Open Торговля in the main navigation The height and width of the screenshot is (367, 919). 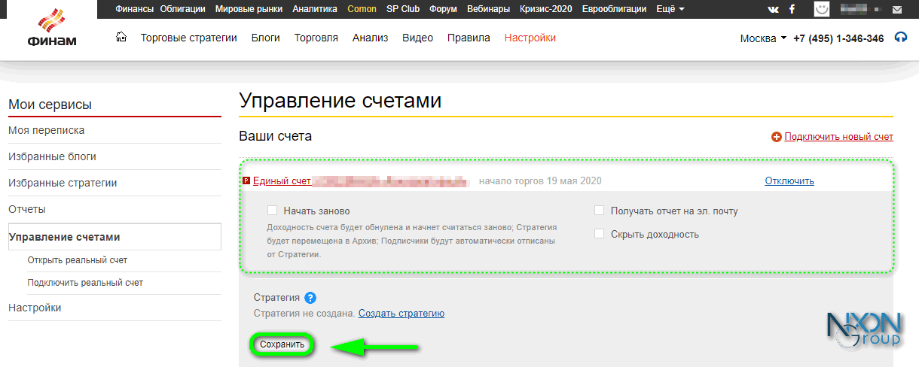[316, 38]
